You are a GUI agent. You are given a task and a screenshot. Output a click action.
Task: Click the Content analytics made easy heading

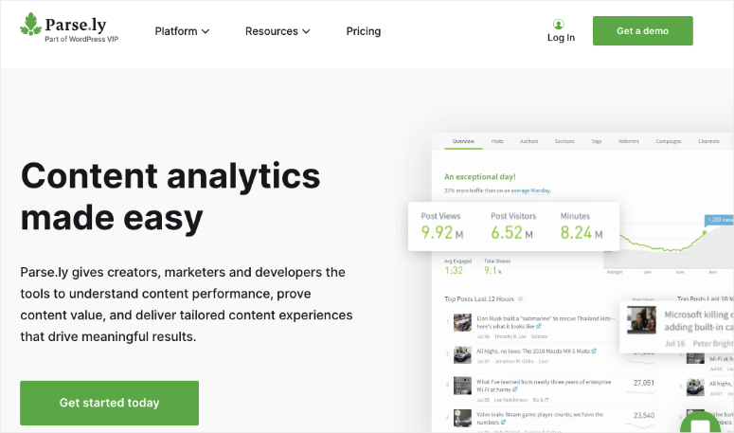coord(170,197)
